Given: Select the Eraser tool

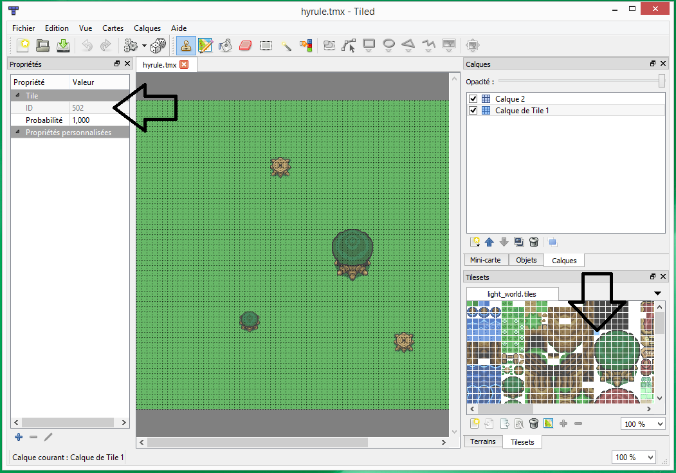Looking at the screenshot, I should click(245, 45).
